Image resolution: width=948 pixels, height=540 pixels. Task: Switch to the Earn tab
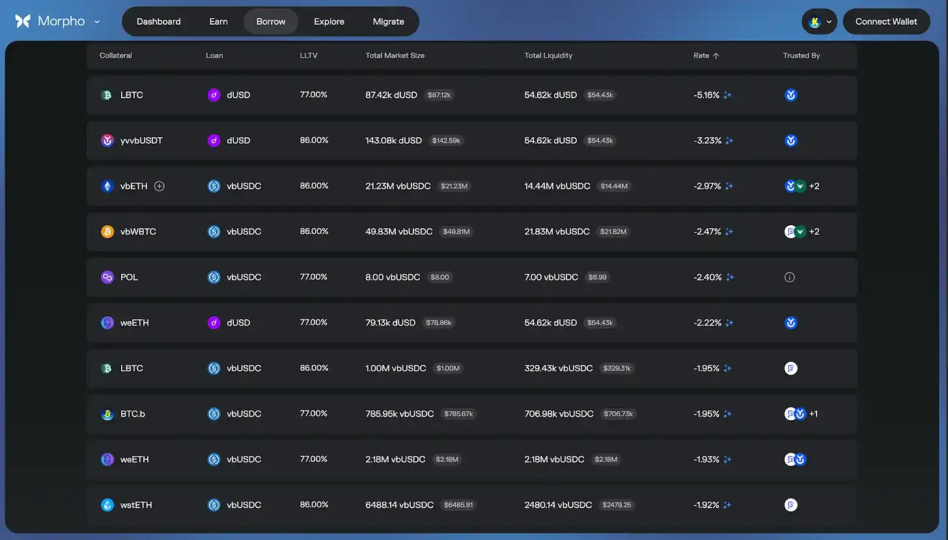(218, 21)
